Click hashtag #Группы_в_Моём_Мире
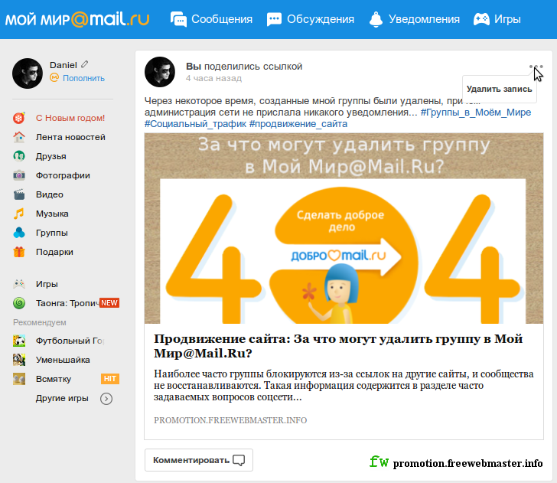 (476, 113)
